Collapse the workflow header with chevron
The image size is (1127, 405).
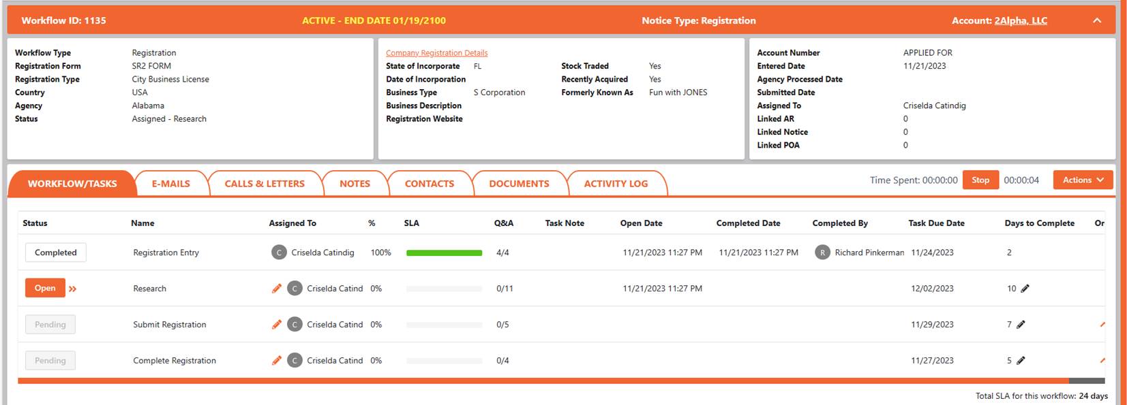pyautogui.click(x=1096, y=20)
